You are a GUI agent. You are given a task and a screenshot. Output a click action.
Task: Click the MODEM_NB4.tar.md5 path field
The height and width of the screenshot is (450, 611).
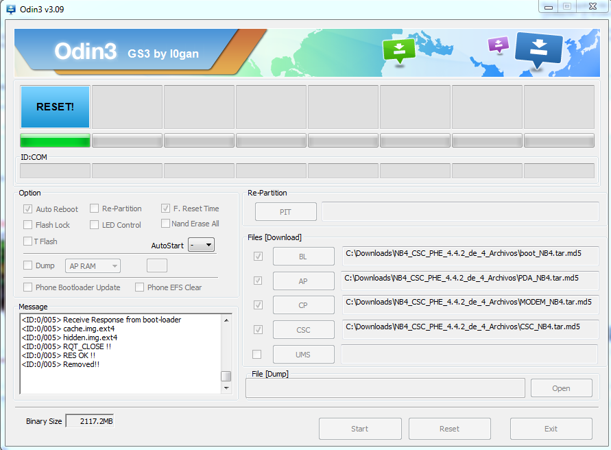[470, 305]
